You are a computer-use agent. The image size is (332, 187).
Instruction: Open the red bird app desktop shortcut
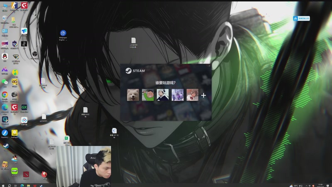point(44,175)
